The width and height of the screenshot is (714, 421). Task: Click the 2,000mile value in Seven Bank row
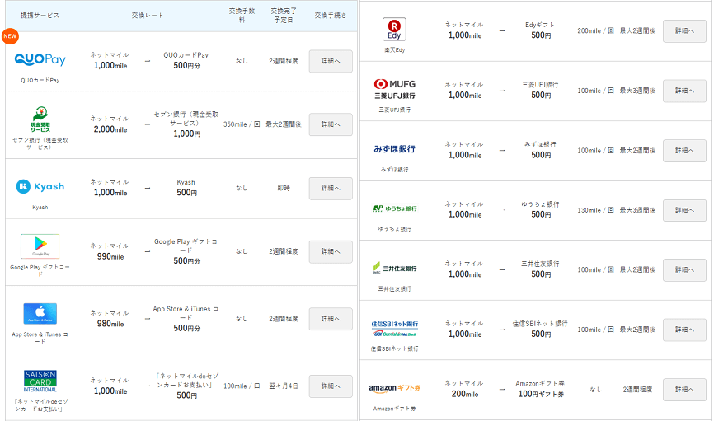coord(110,129)
